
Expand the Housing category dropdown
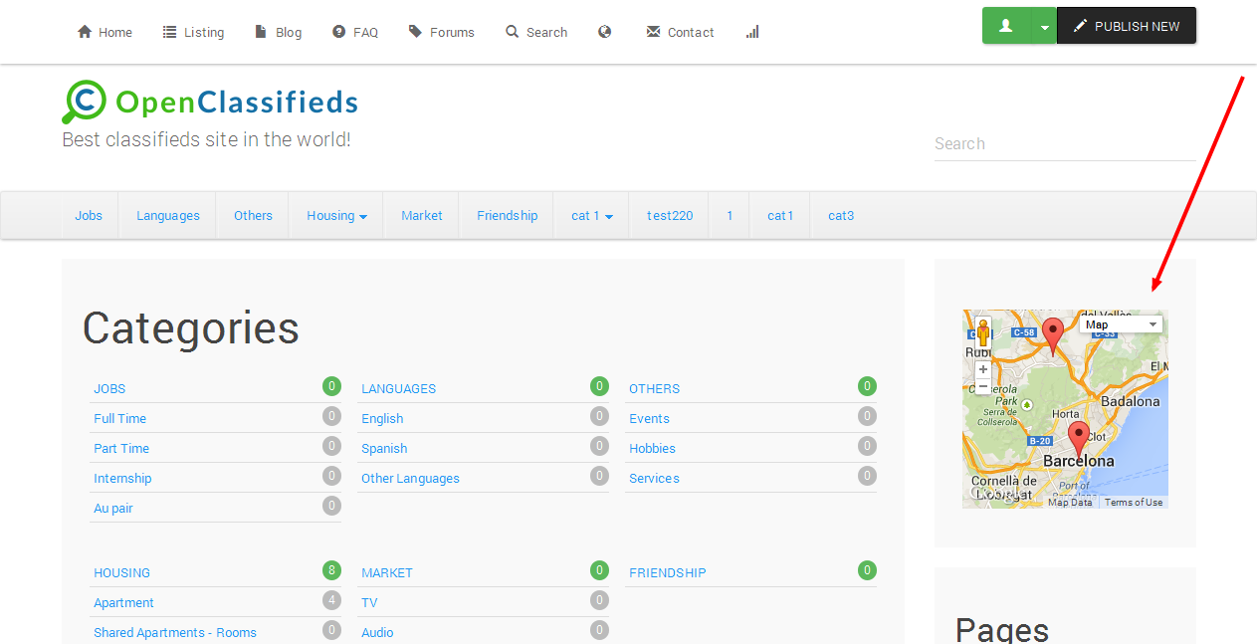336,215
